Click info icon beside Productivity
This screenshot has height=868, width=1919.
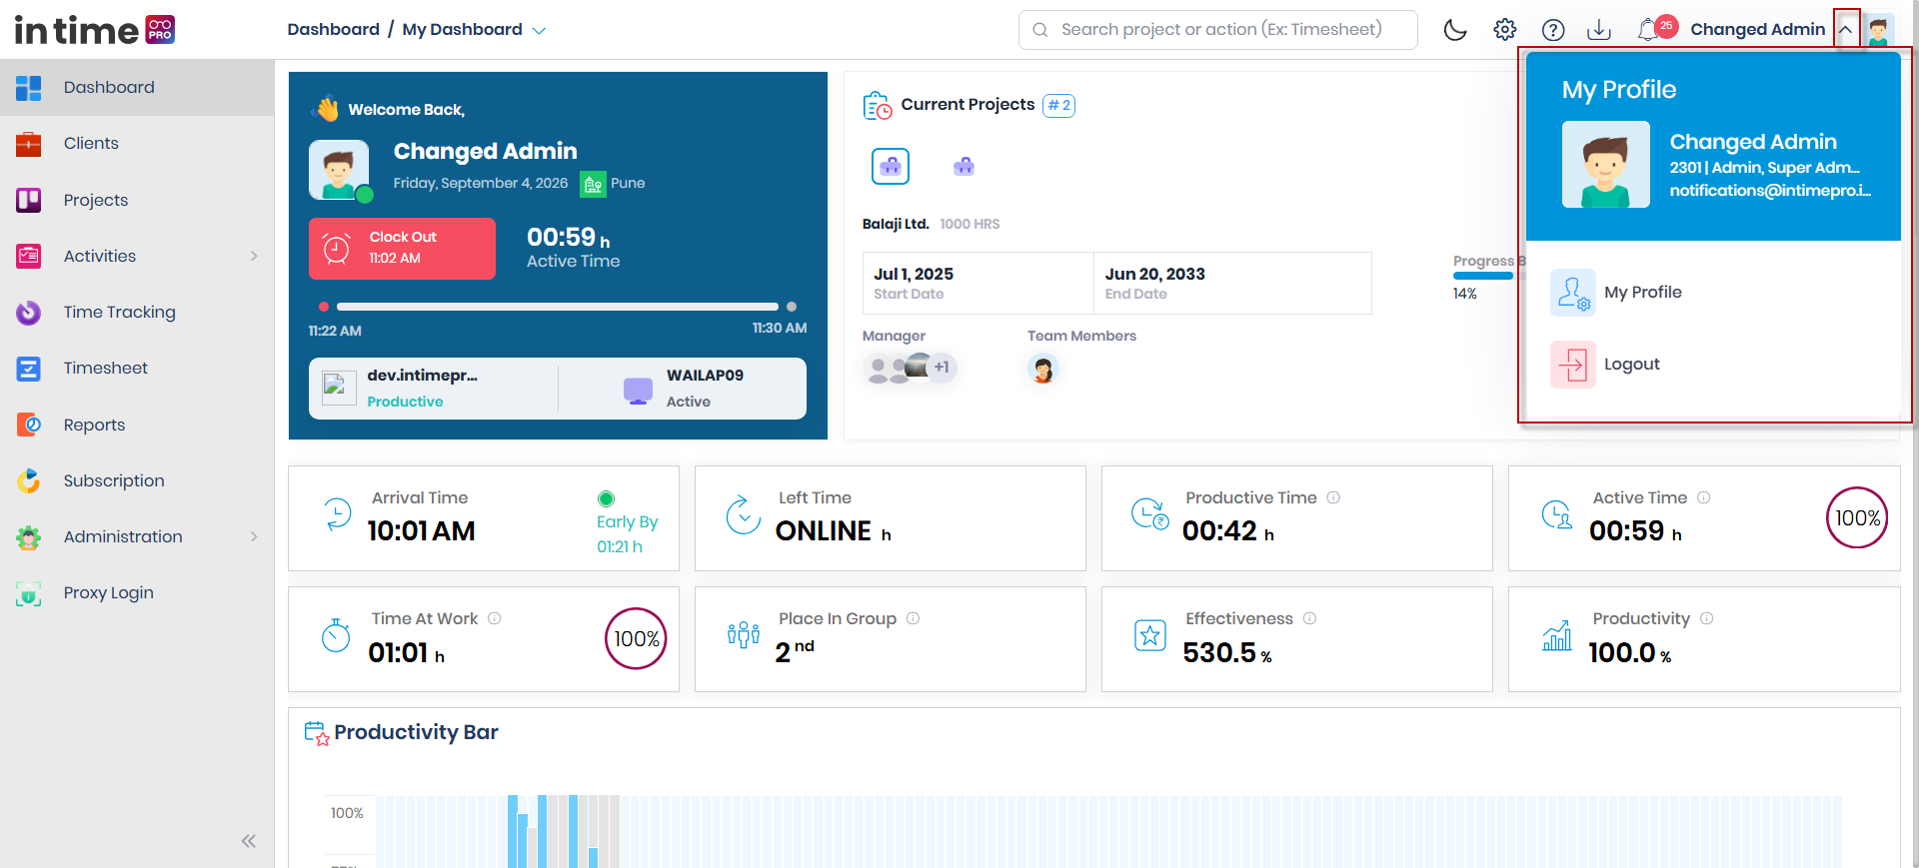(1707, 618)
